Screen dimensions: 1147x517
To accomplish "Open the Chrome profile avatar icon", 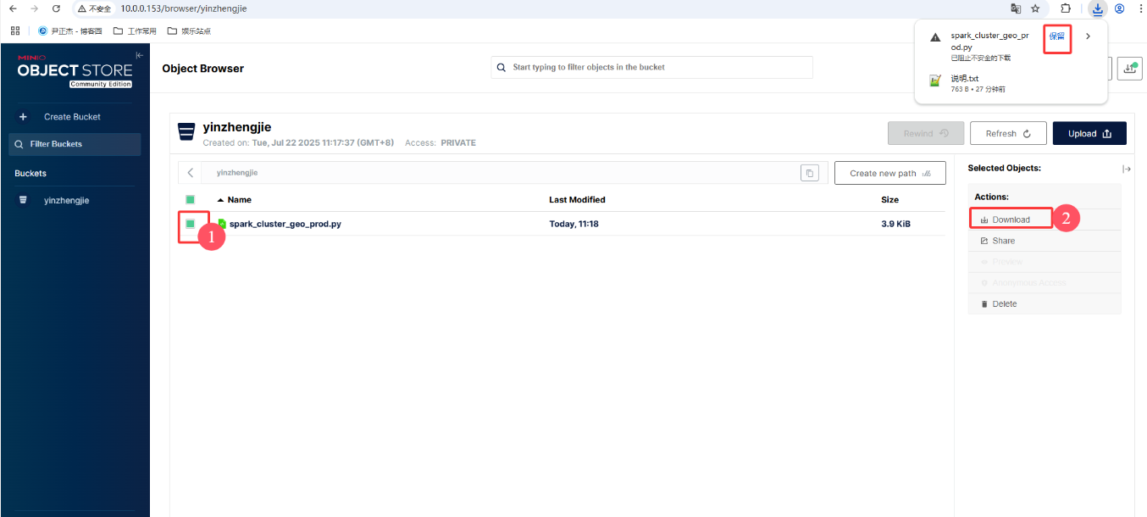I will [1119, 8].
